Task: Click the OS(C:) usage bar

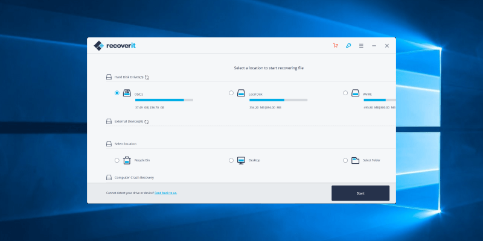Action: coord(164,100)
